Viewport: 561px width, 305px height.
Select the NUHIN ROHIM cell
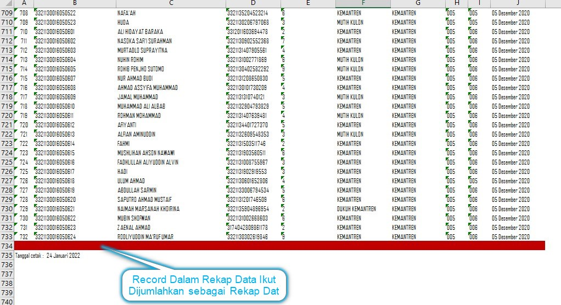[171, 60]
